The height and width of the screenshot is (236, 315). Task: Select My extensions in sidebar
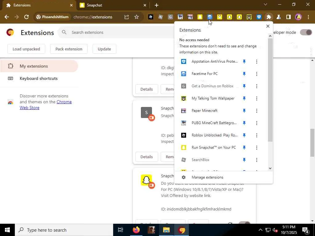[x=39, y=66]
